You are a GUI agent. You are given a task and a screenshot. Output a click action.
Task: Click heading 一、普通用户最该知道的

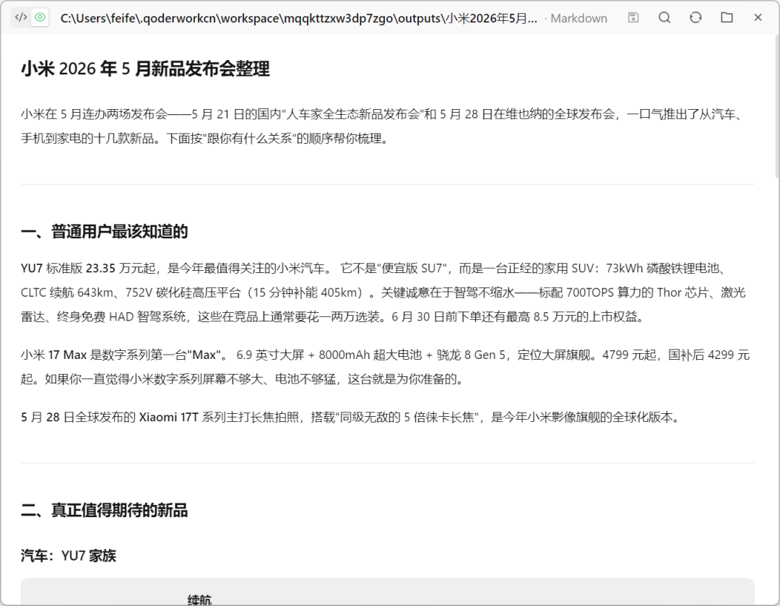pos(105,231)
